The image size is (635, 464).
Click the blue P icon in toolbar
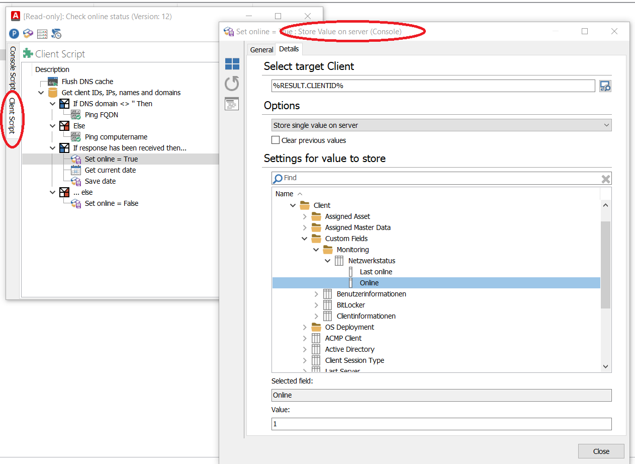[14, 34]
